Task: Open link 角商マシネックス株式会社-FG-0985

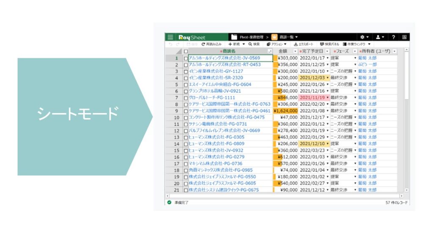Action: (x=221, y=170)
